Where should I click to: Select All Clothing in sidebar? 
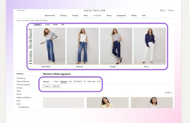tap(21, 78)
